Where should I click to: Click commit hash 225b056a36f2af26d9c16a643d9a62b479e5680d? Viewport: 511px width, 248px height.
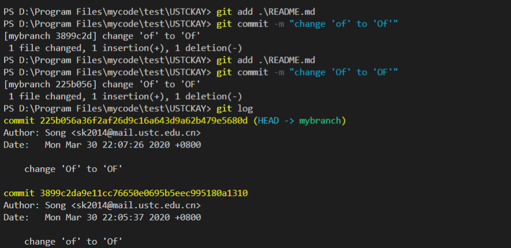[x=144, y=121]
